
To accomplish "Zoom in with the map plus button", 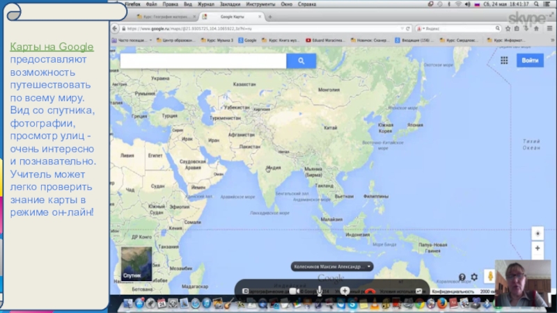I will tap(538, 248).
